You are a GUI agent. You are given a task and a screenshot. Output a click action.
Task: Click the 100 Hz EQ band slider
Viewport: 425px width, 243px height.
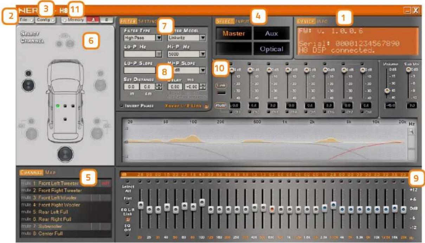pos(202,202)
